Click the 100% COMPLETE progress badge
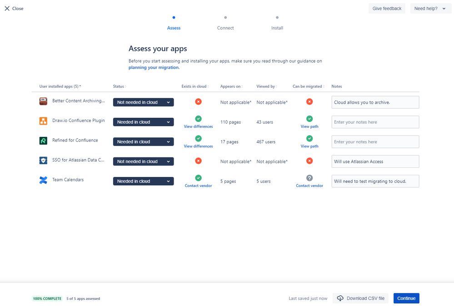The width and height of the screenshot is (454, 308). [x=47, y=298]
